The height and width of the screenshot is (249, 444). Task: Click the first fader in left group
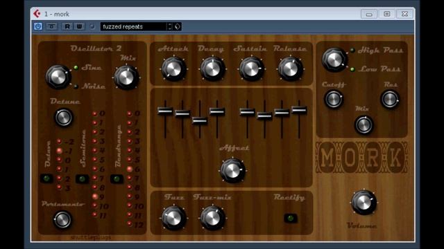coord(165,111)
